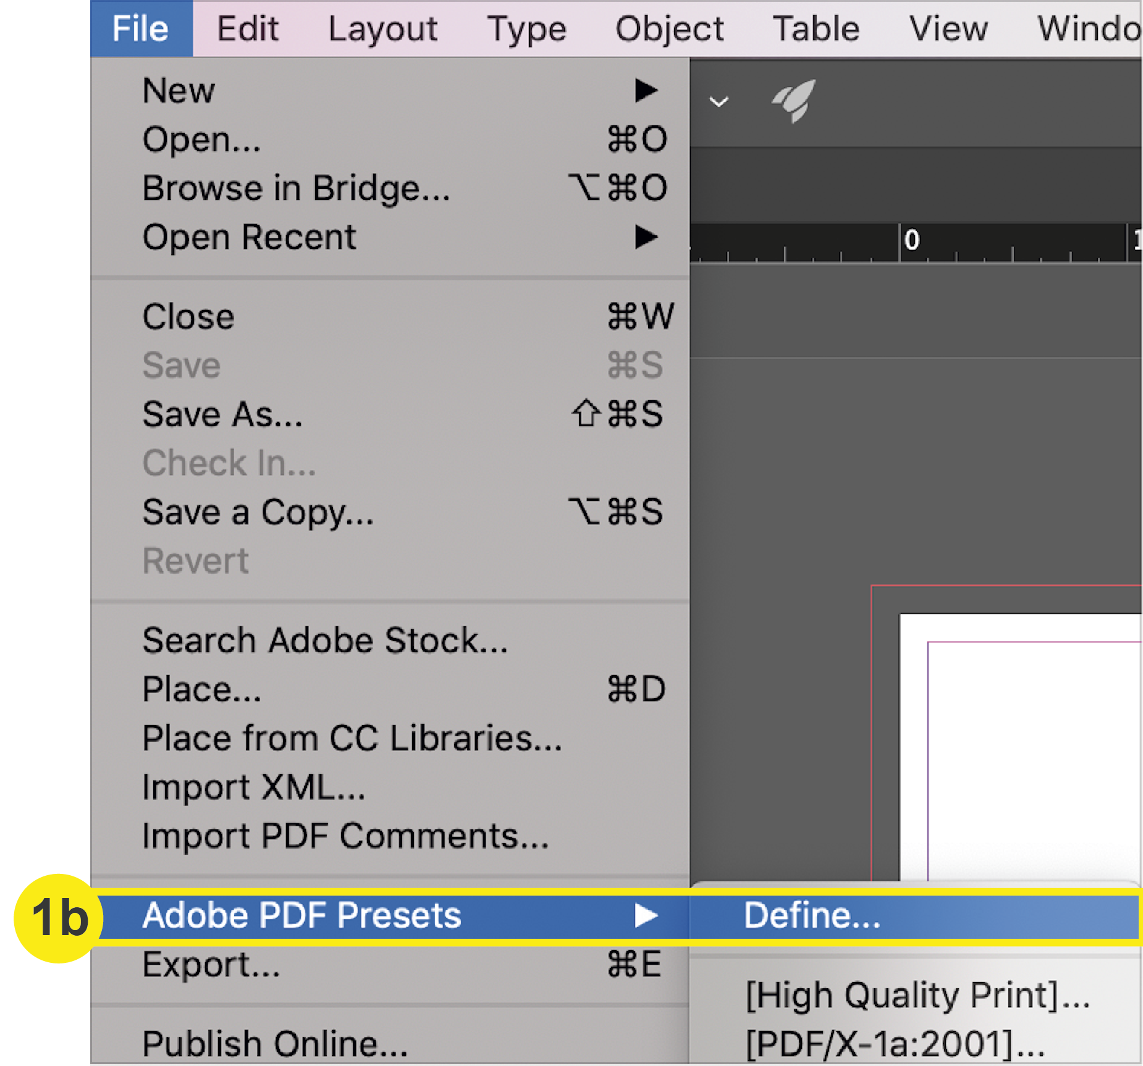Open the View menu
The height and width of the screenshot is (1066, 1143).
click(948, 28)
